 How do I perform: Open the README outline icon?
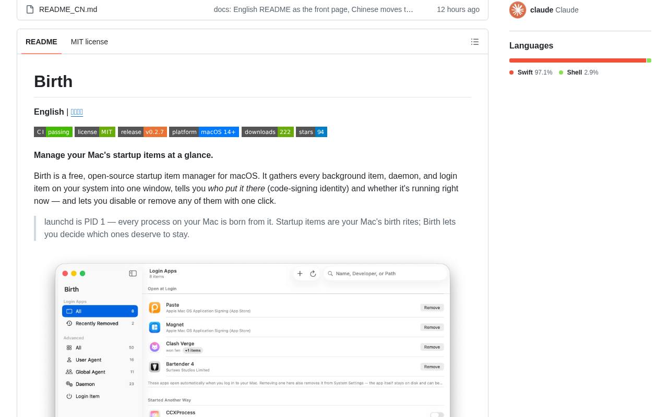click(x=475, y=42)
